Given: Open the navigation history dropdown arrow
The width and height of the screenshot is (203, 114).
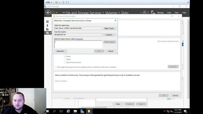Looking at the screenshot, I should tap(56, 13).
